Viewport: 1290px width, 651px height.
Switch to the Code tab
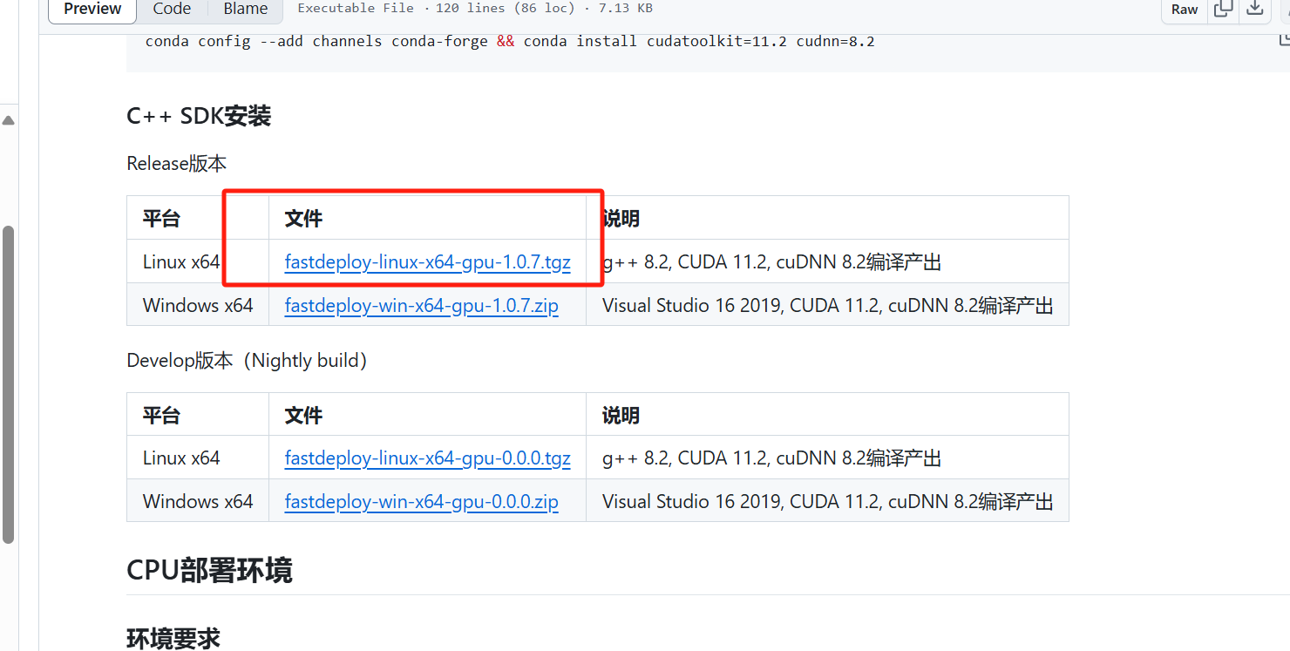[171, 8]
